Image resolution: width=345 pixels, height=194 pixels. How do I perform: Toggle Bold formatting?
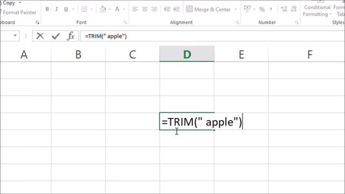[x=47, y=9]
